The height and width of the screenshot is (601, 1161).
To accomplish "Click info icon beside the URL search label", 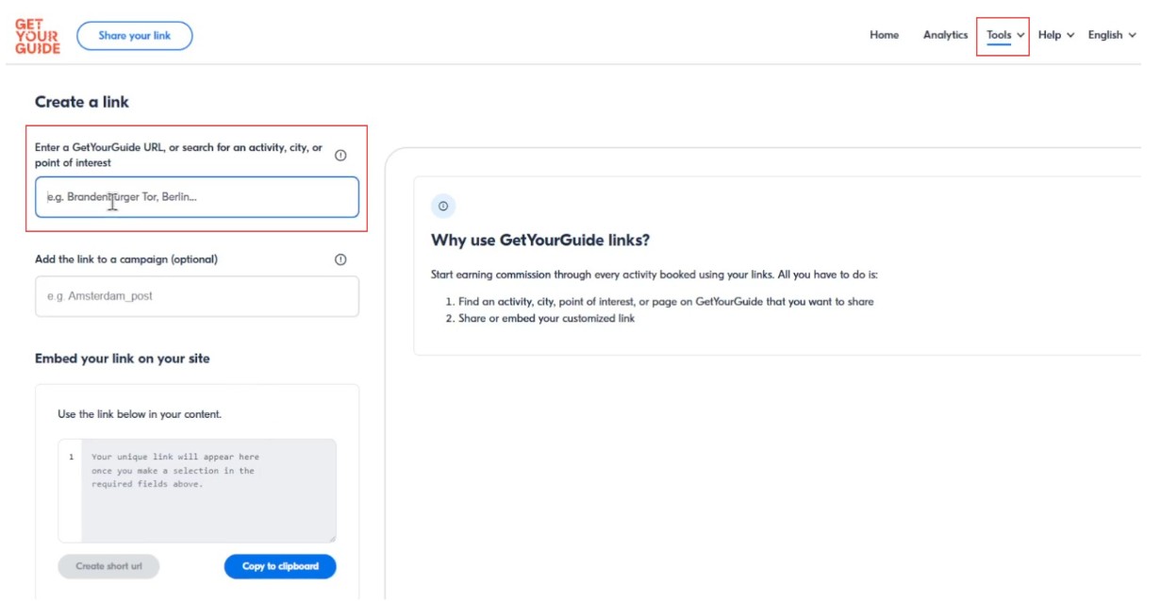I will click(340, 156).
